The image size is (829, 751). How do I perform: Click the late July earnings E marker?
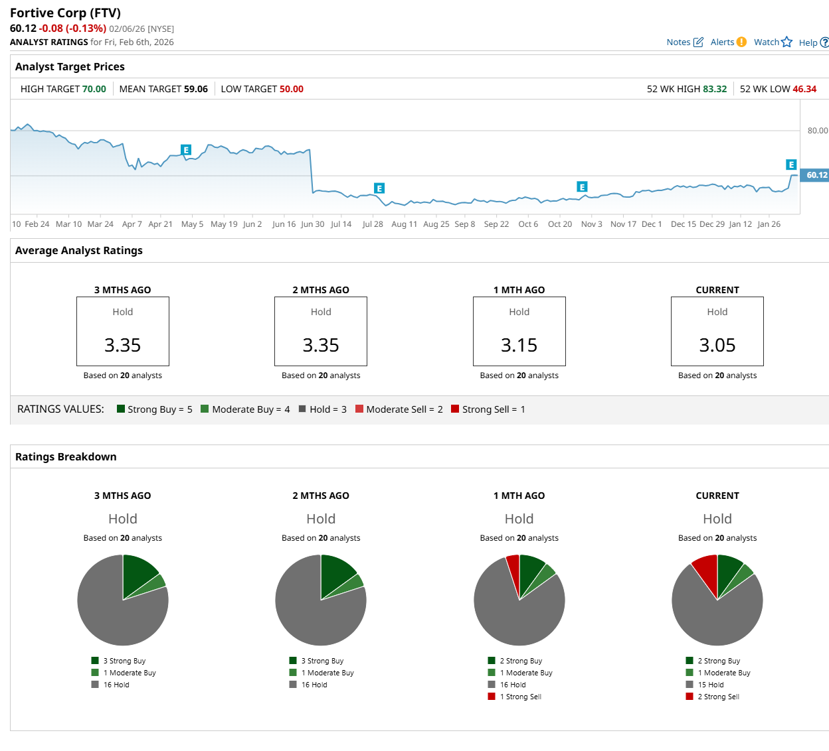pyautogui.click(x=379, y=188)
